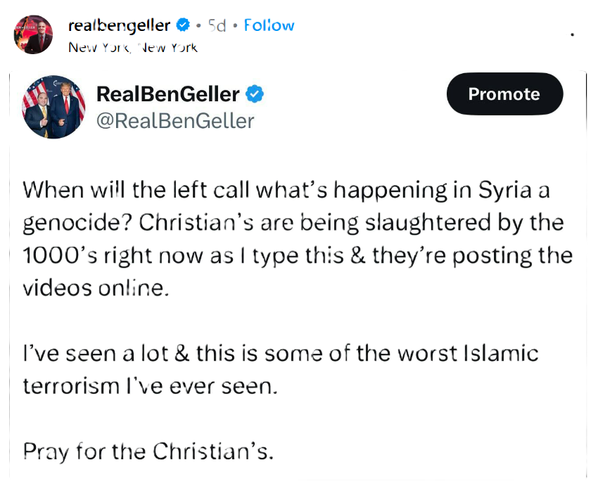
Task: Open the tweet's profile photo with two men
Action: (54, 106)
